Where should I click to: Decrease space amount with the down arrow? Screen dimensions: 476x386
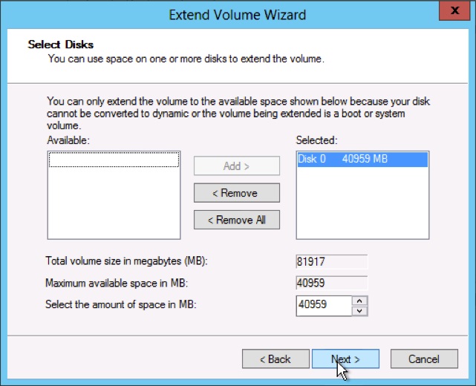[x=360, y=310]
